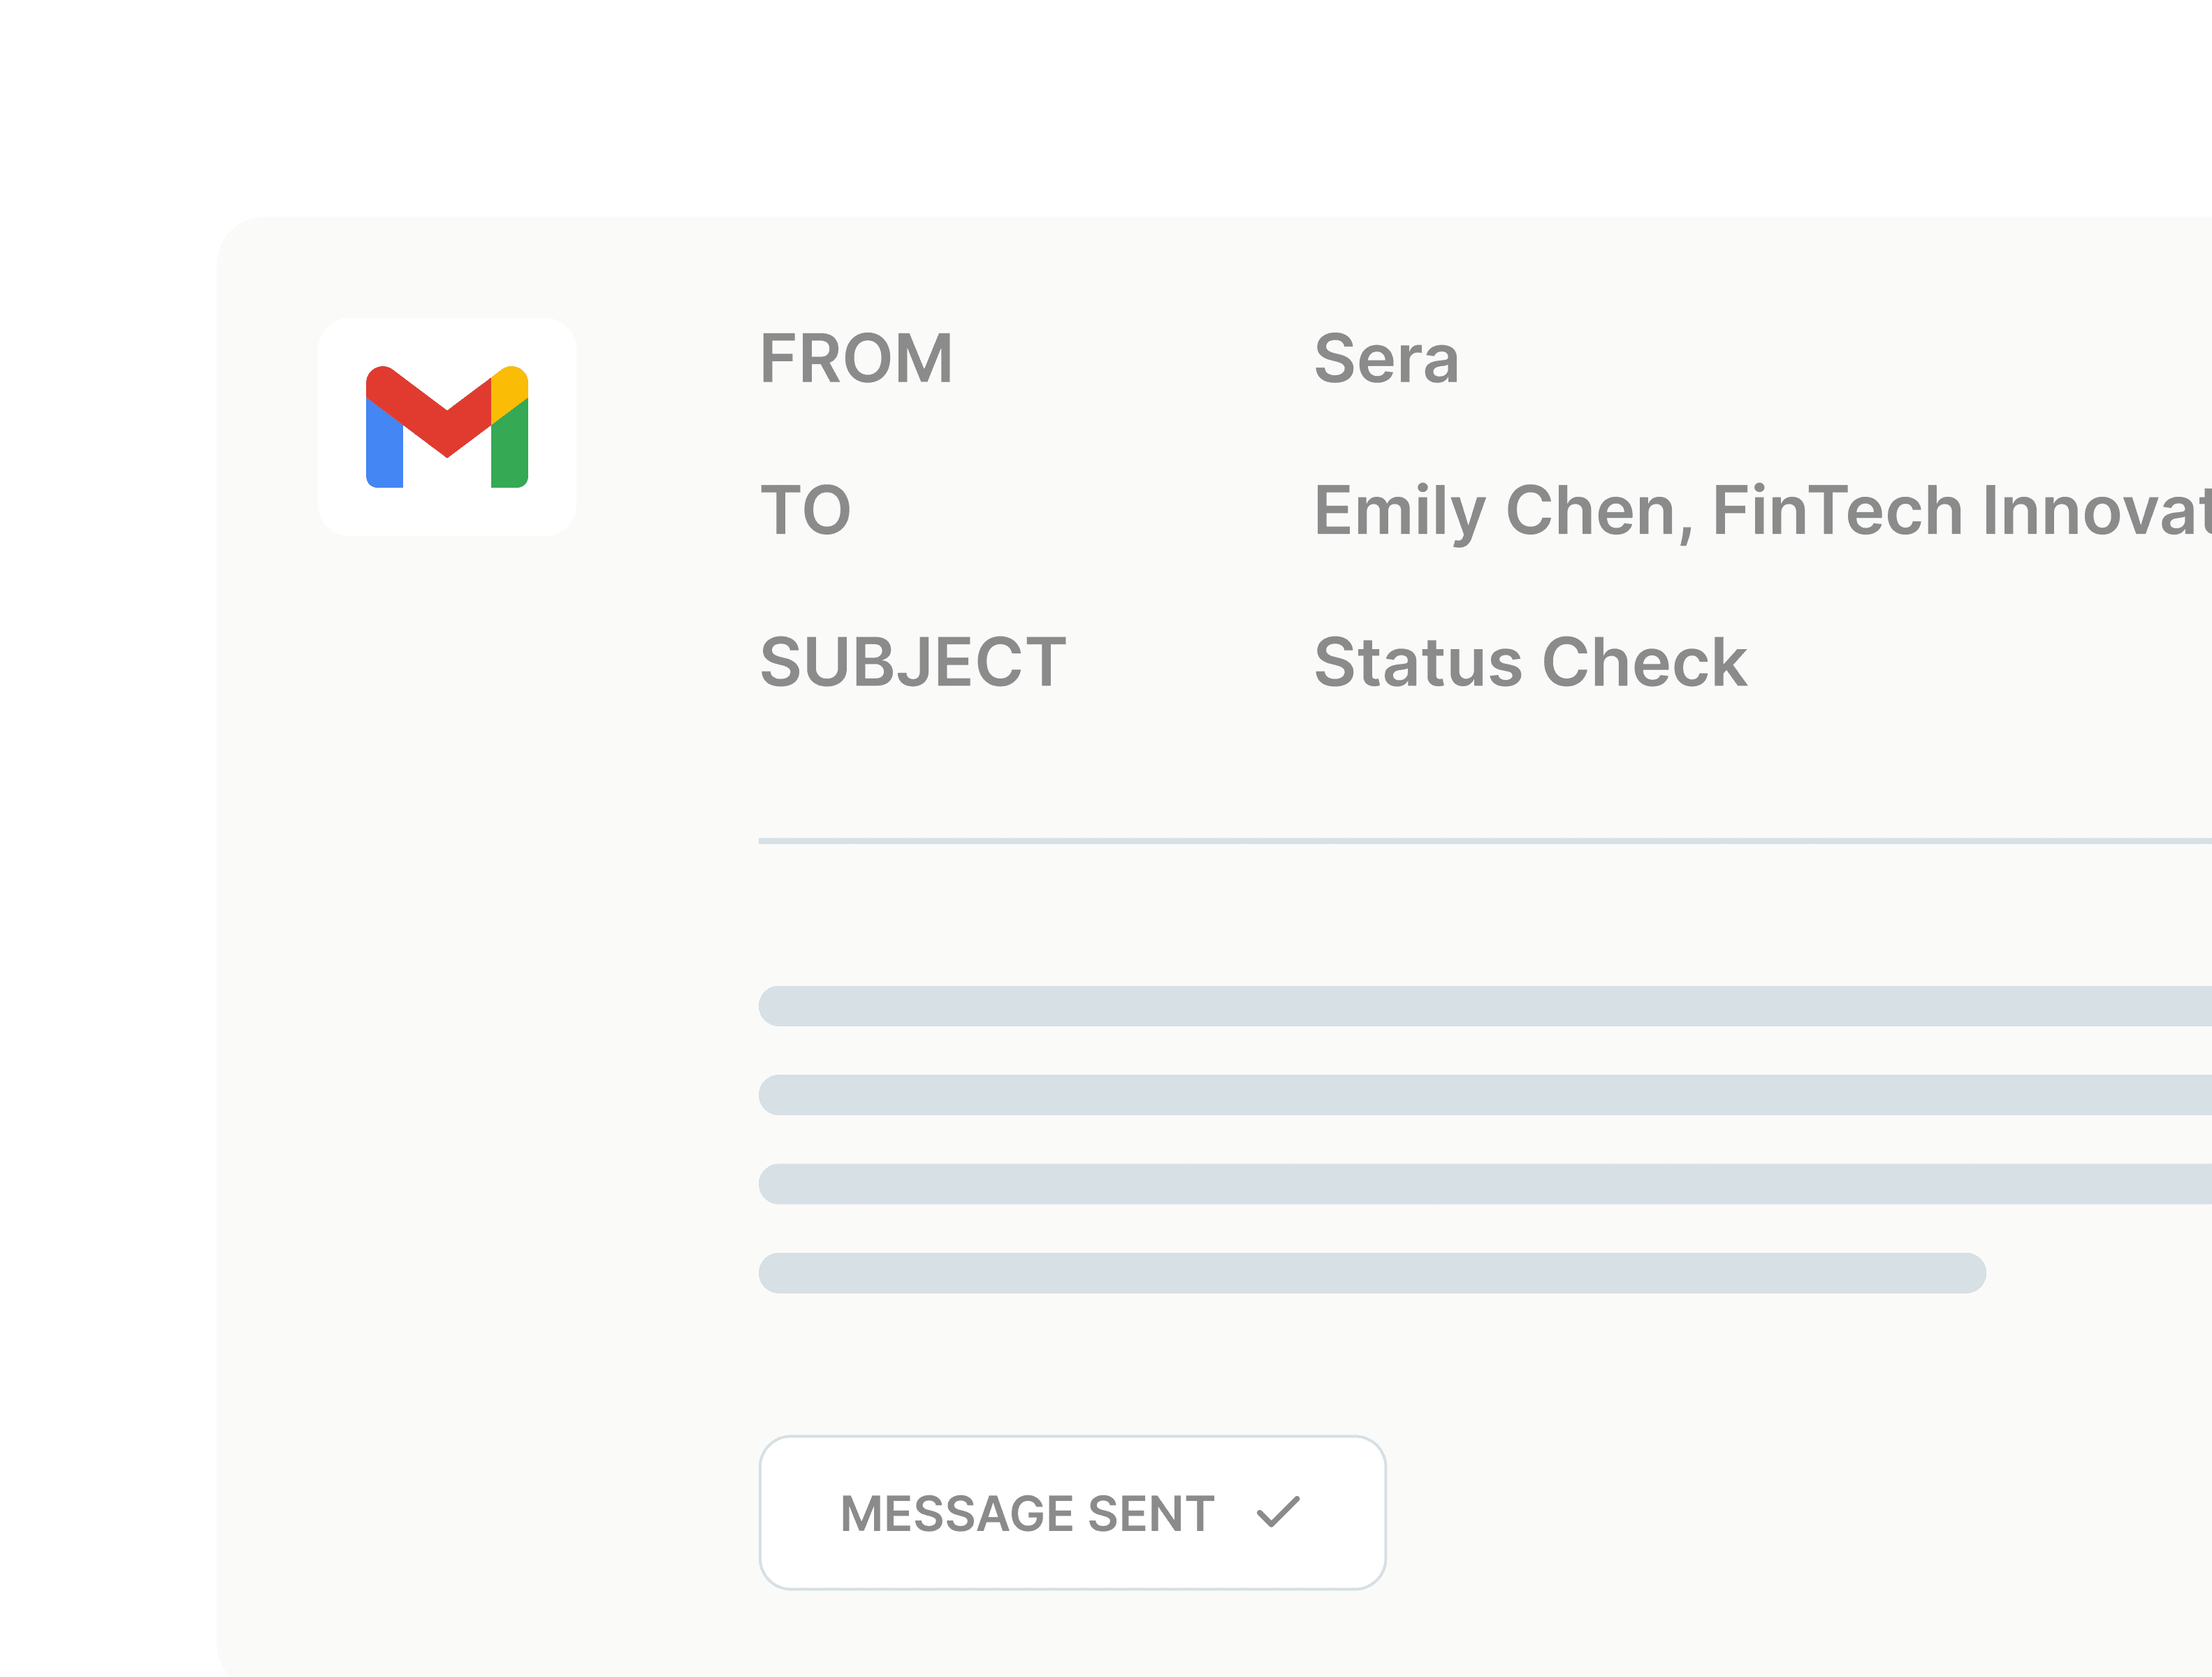The width and height of the screenshot is (2212, 1677).
Task: Click the MESSAGE SENT button
Action: point(1072,1513)
